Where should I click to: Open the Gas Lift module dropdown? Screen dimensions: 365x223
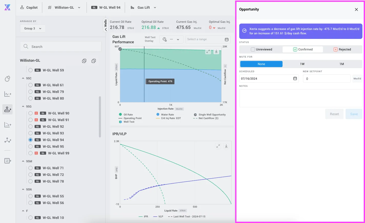click(143, 7)
